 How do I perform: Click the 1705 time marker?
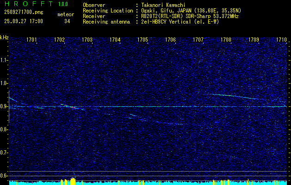coord(142,39)
